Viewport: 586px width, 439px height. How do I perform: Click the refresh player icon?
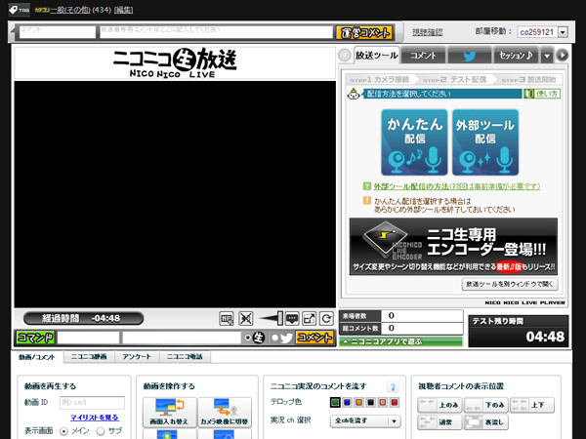click(326, 318)
